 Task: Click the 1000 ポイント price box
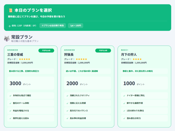click(x=144, y=83)
